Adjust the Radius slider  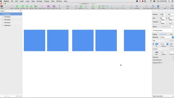pos(164,27)
